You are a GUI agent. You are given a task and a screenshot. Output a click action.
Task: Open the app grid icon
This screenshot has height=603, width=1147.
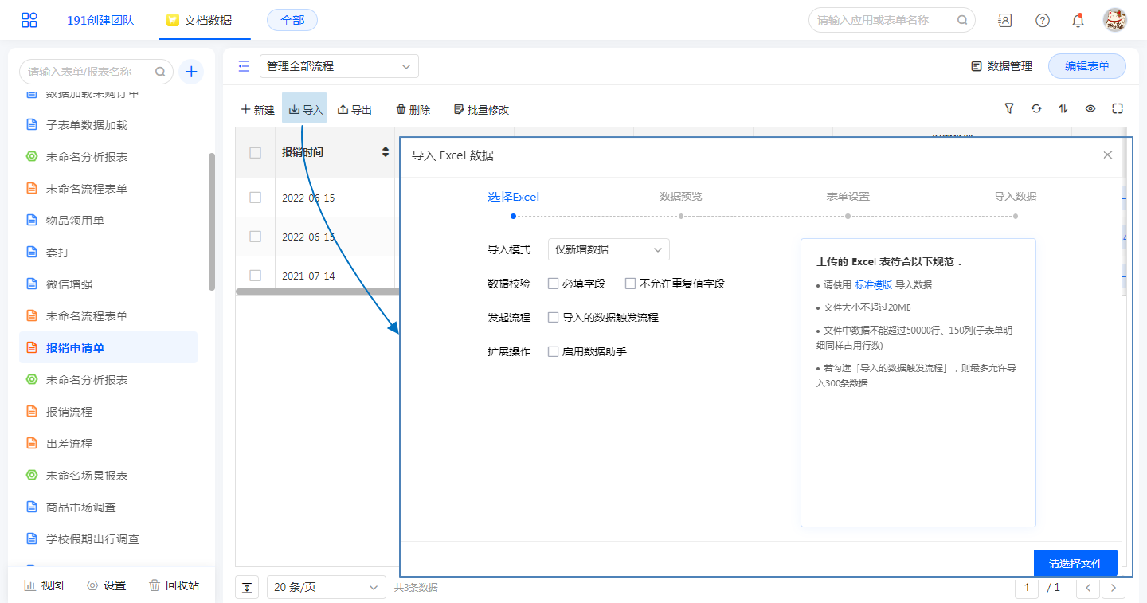coord(29,20)
